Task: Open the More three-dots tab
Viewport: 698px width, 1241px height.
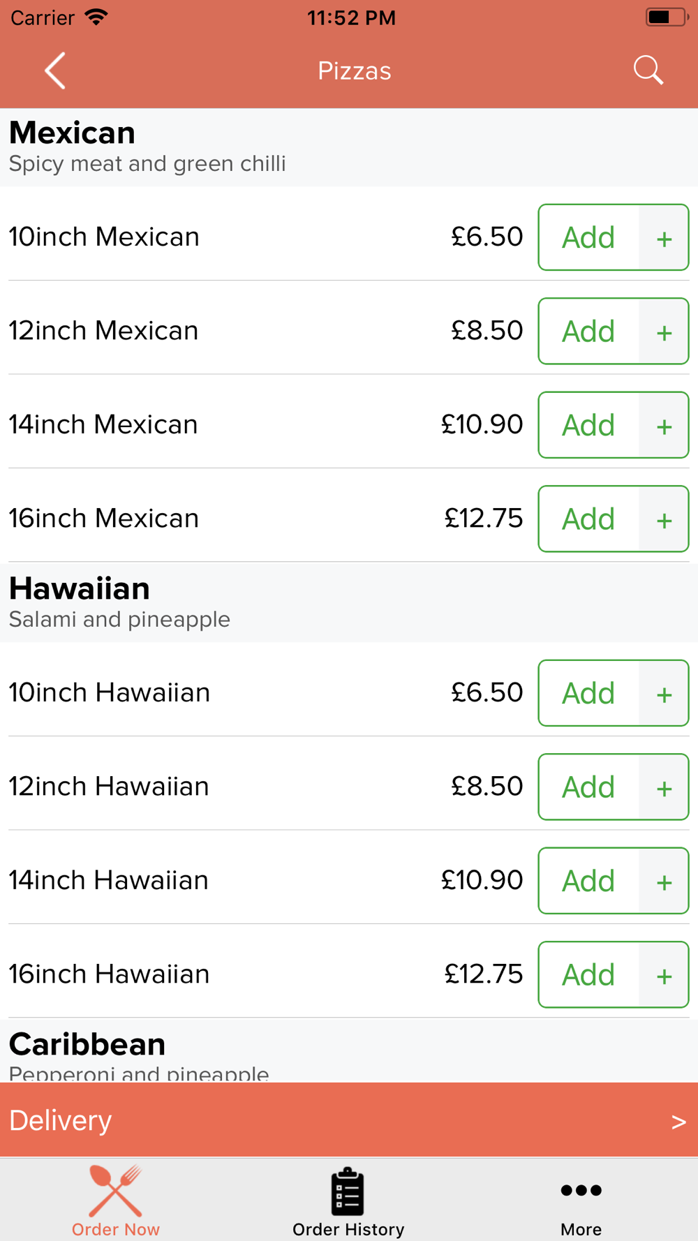Action: coord(581,1200)
